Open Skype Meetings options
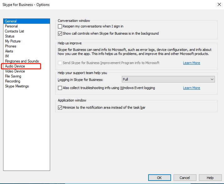This screenshot has width=224, height=184. coord(17,86)
